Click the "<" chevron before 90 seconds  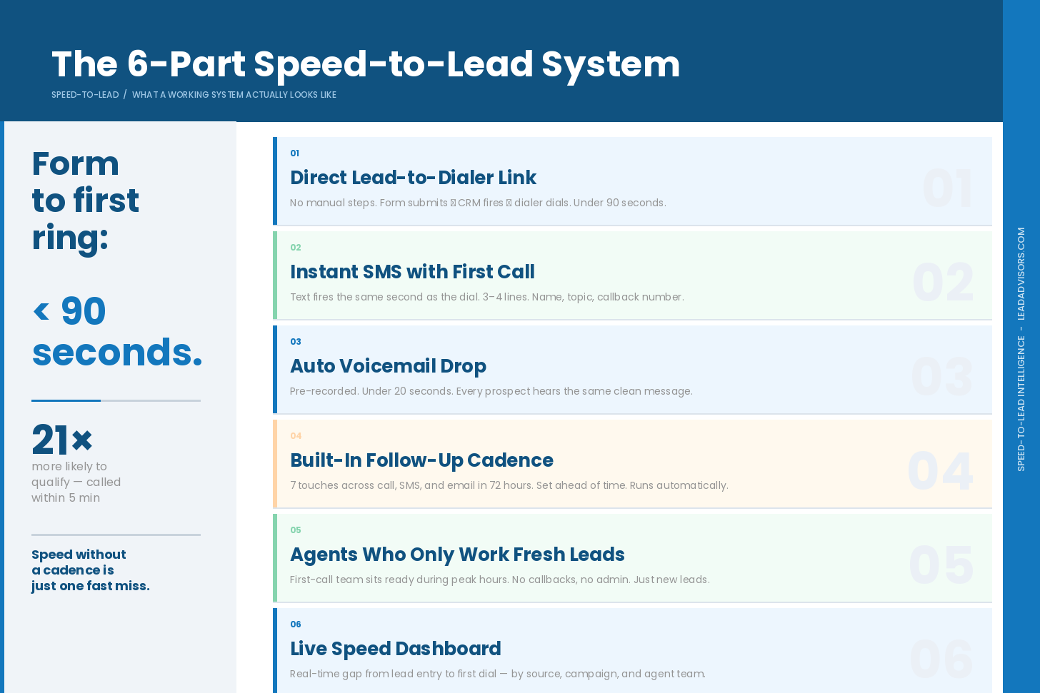(41, 310)
